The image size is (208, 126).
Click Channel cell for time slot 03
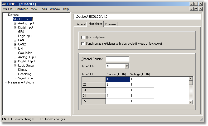click(118, 90)
